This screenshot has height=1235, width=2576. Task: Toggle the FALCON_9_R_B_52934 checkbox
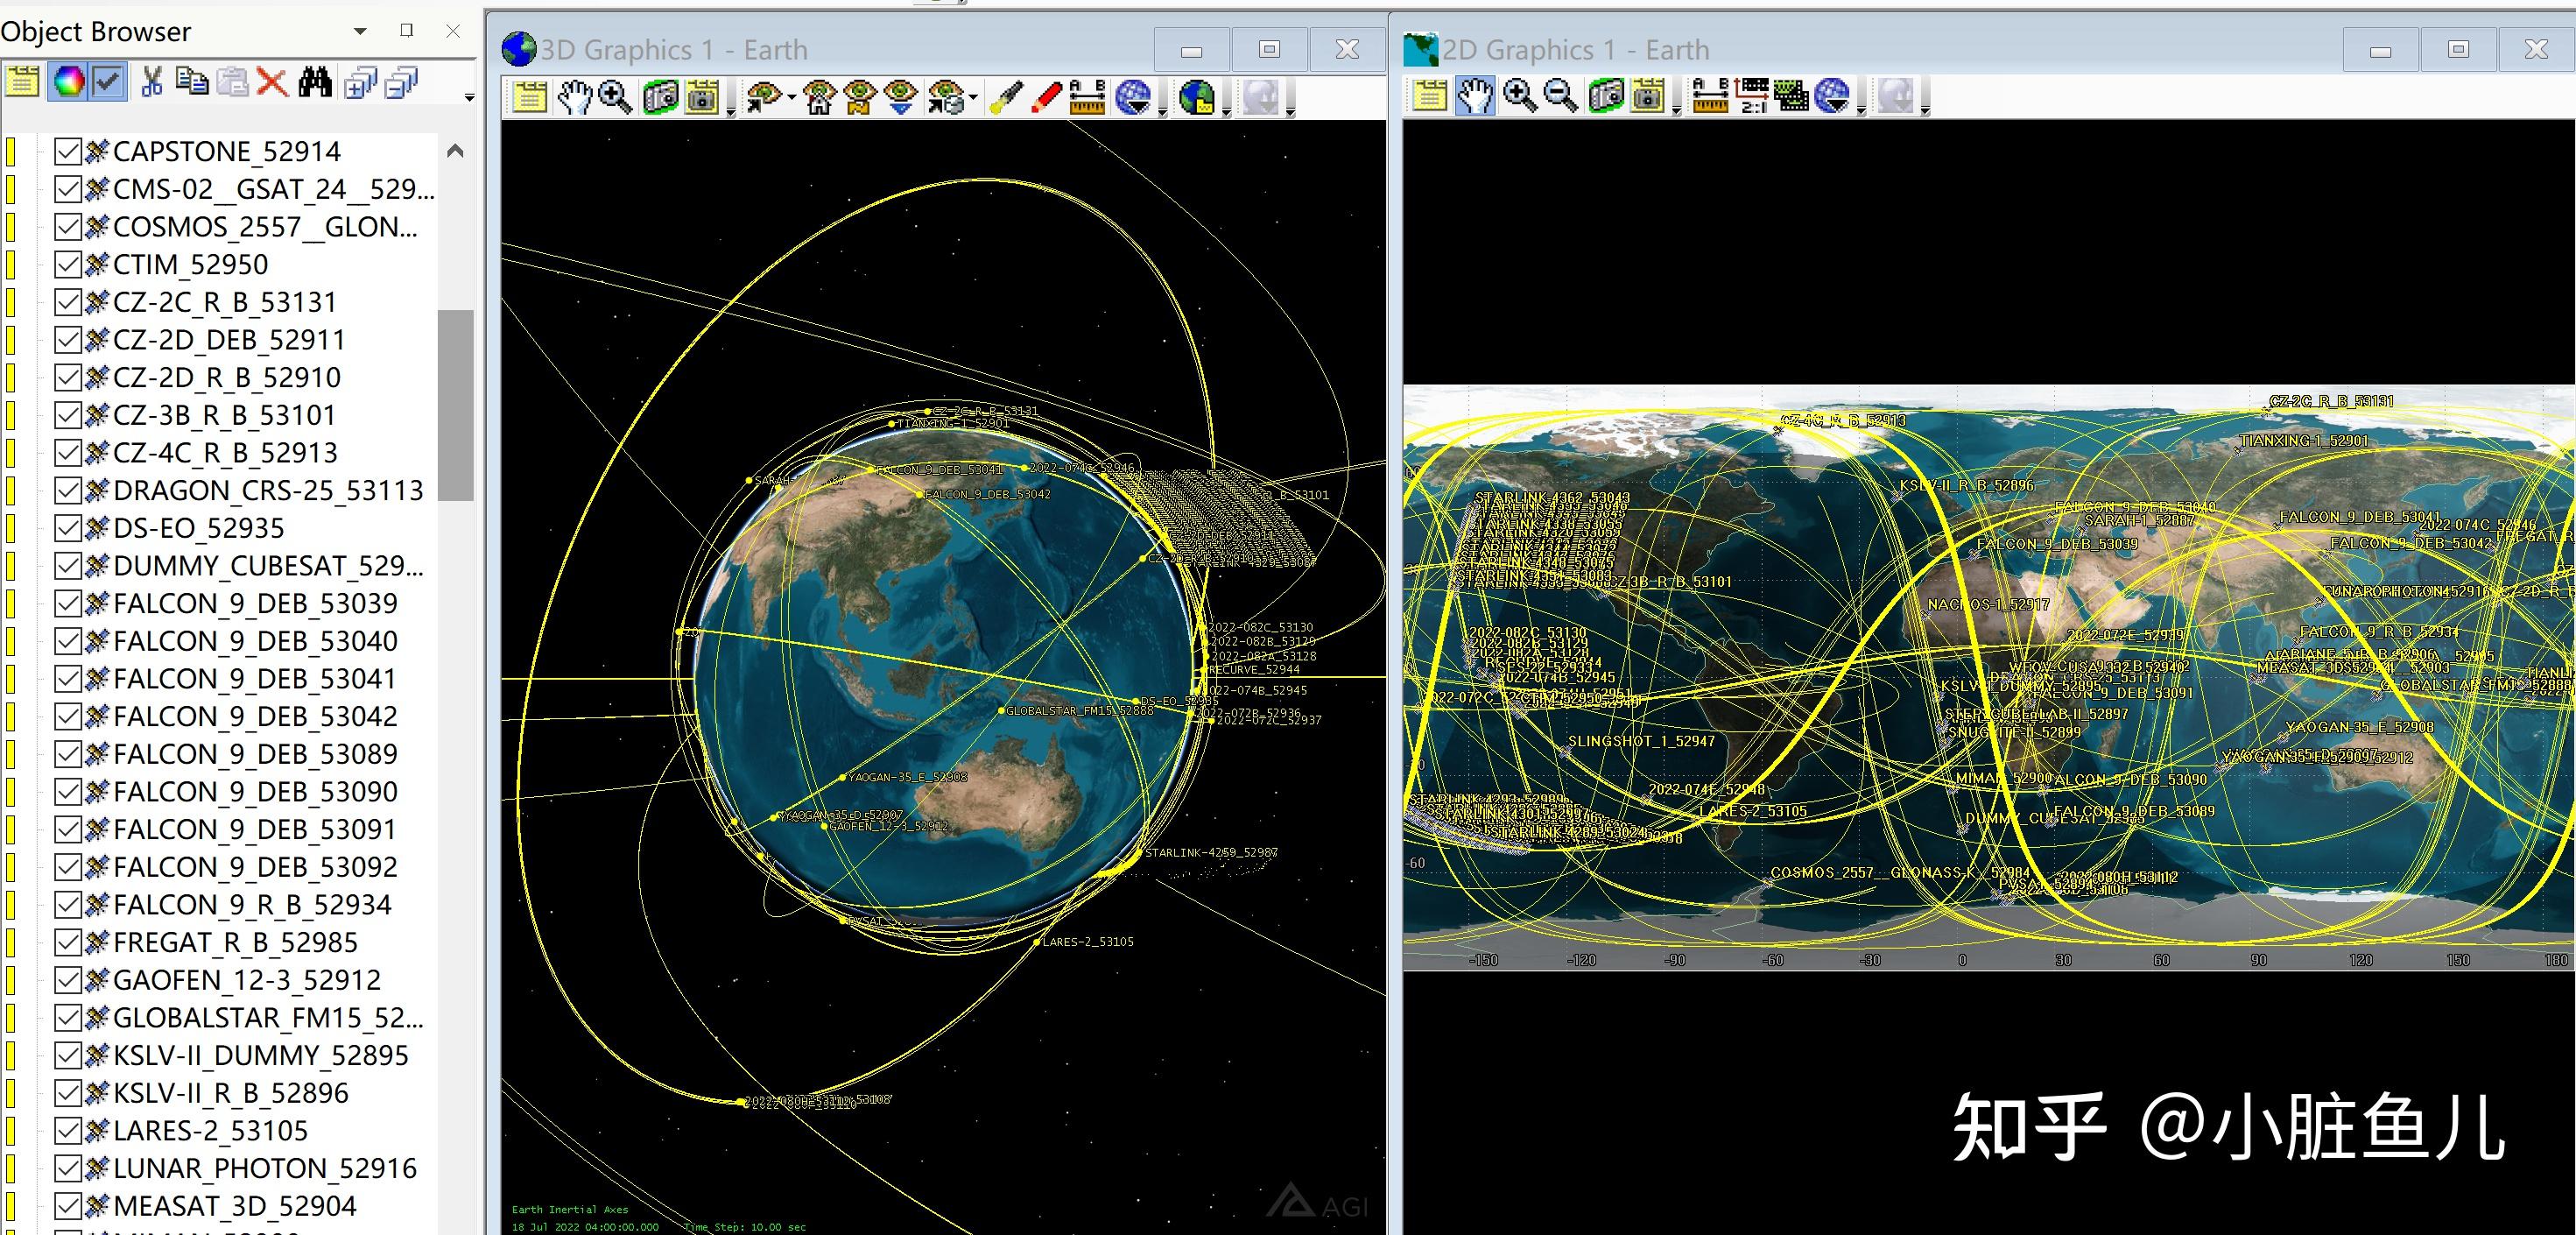68,905
